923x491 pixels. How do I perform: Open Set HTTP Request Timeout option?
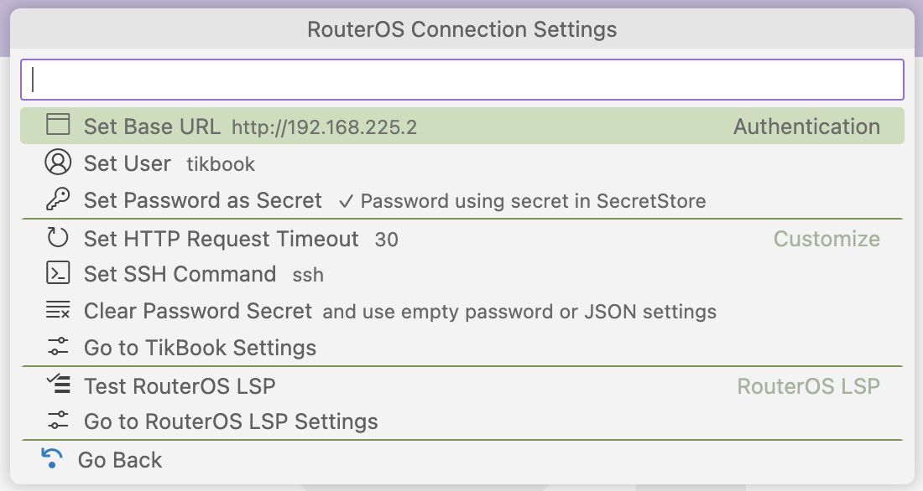tap(462, 238)
